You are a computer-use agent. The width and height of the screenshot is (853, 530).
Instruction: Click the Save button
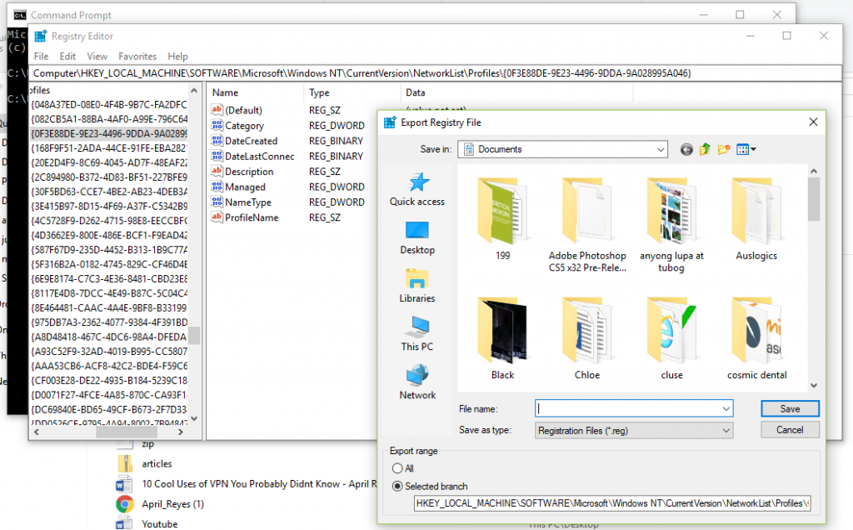[790, 408]
